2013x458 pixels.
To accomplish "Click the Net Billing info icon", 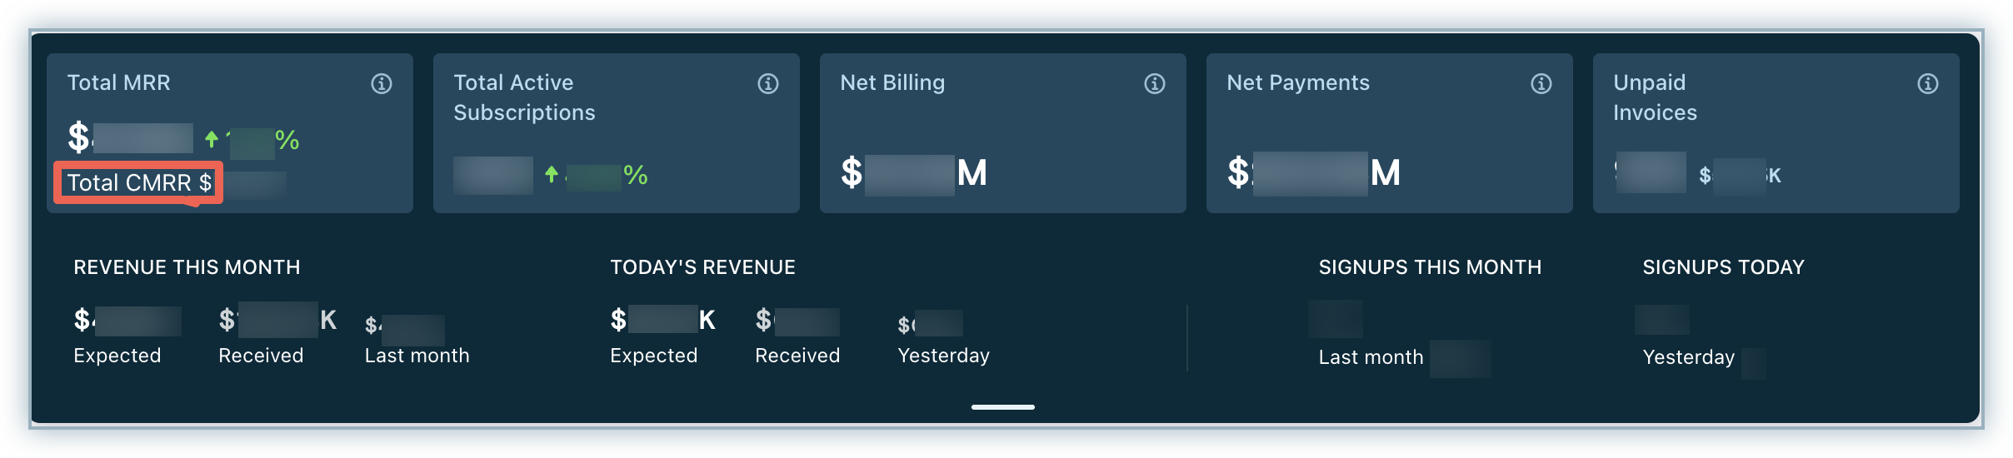I will [x=1155, y=83].
